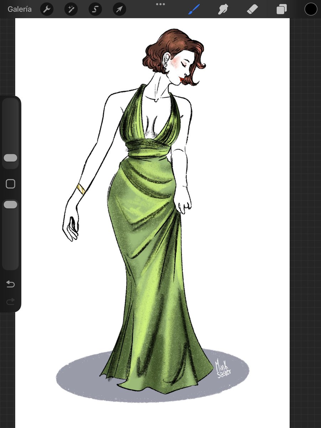The width and height of the screenshot is (321, 428).
Task: Tap the Mink Saster signature on canvas
Action: [x=223, y=369]
